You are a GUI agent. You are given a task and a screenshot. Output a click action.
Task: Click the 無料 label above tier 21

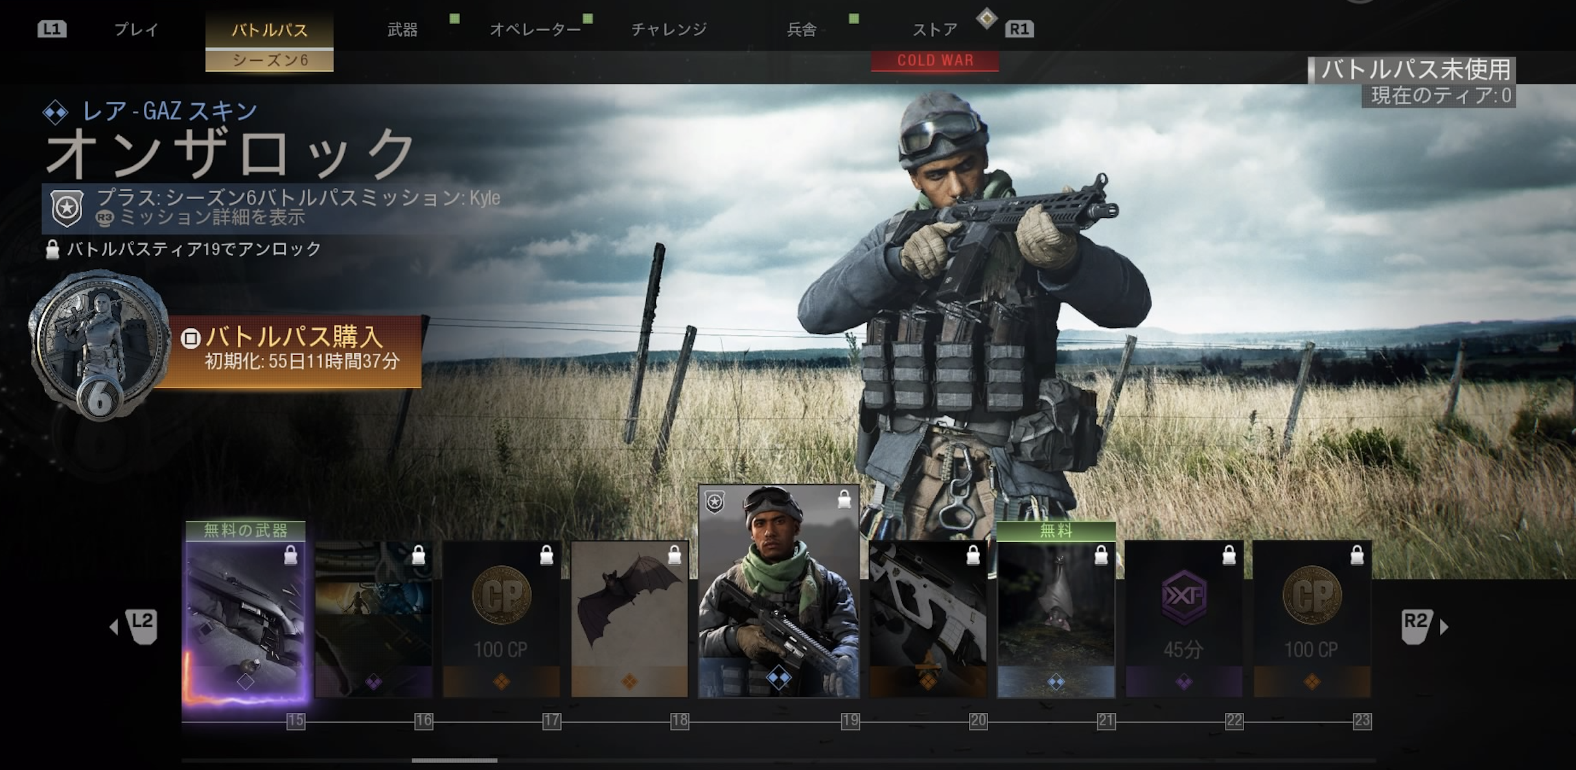pos(1056,531)
